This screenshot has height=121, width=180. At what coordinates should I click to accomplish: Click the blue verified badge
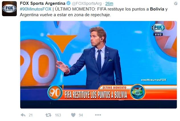[69, 3]
